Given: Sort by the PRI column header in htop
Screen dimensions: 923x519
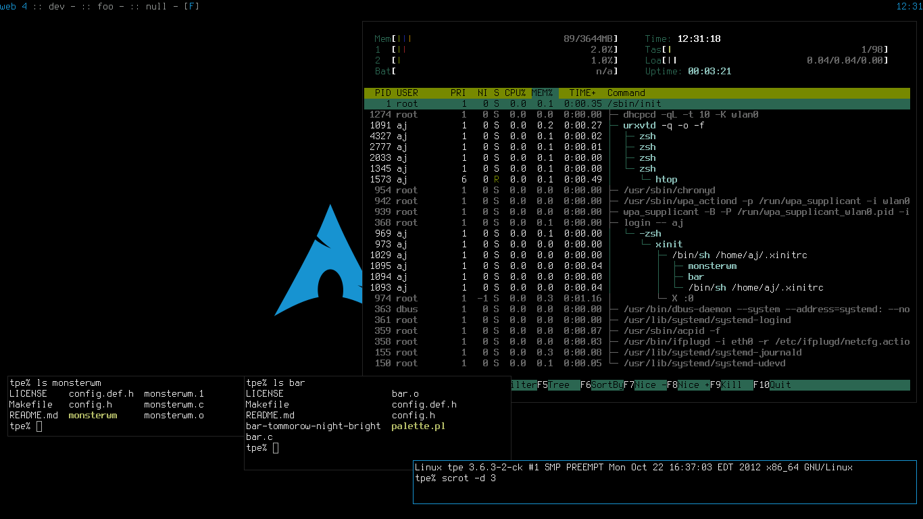Looking at the screenshot, I should (458, 93).
